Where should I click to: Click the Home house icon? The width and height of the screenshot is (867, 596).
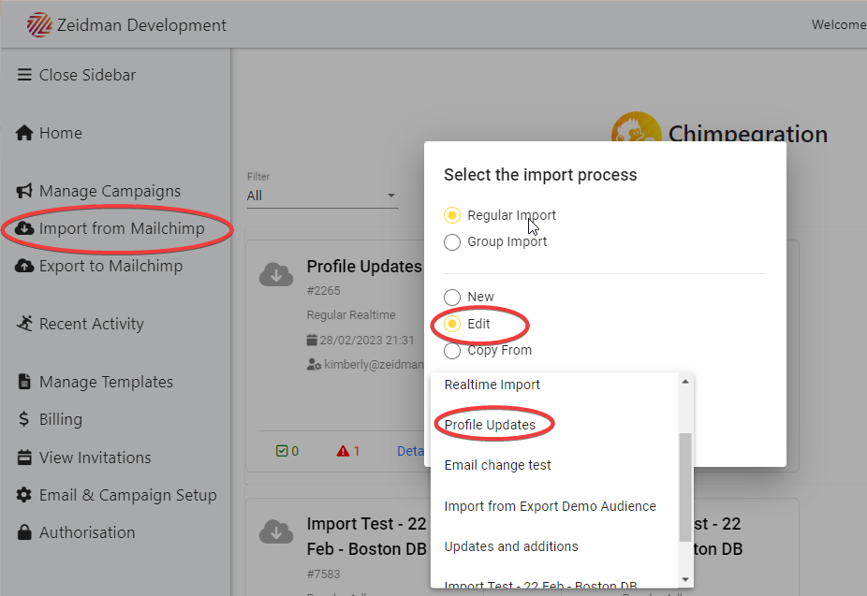(24, 133)
